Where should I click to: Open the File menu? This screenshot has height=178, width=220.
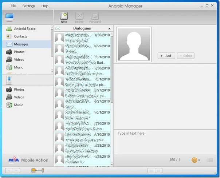13,6
